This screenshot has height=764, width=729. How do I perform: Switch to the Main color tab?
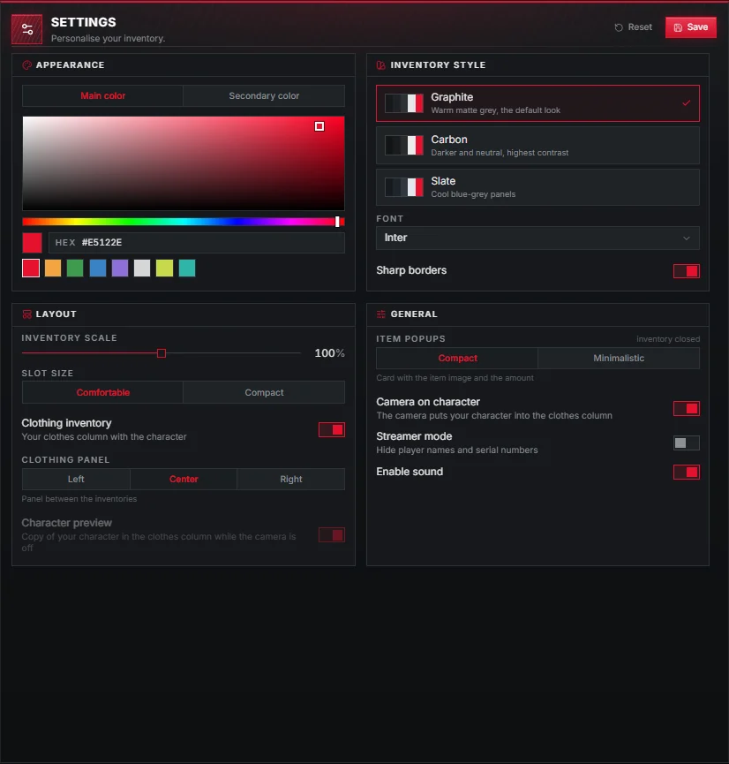pyautogui.click(x=102, y=96)
